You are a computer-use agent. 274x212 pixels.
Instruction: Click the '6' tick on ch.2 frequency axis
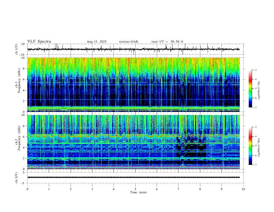tap(24, 137)
